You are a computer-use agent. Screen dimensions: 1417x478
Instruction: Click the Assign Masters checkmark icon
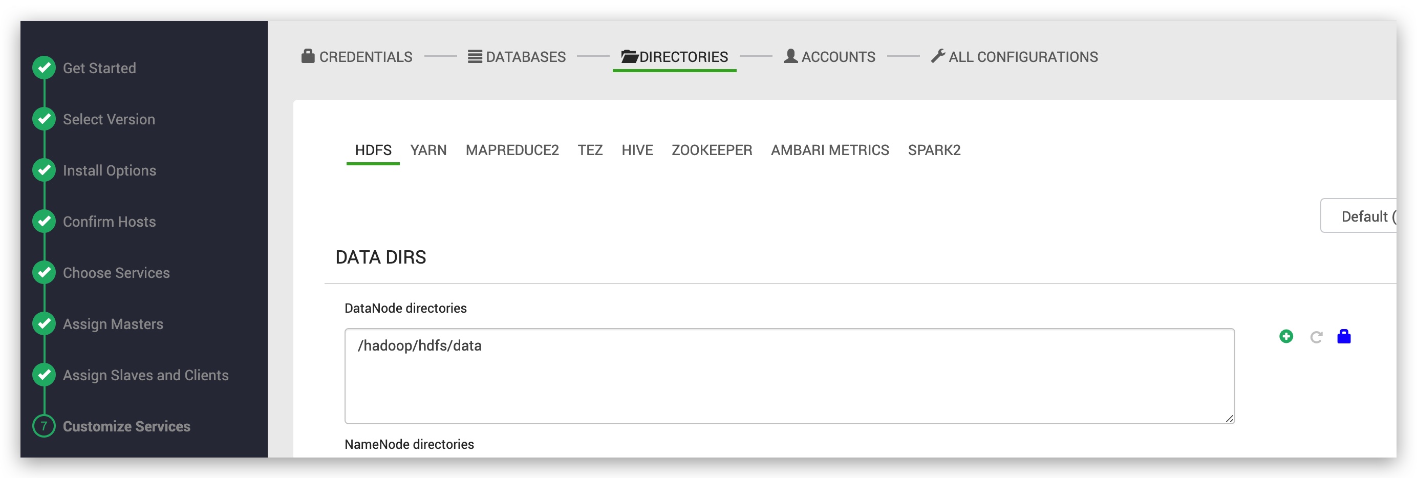click(x=44, y=323)
